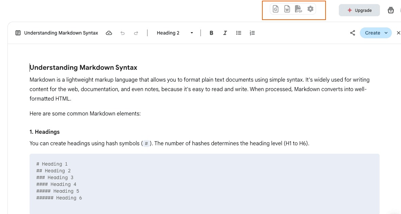The image size is (401, 214).
Task: Click the cloud saved status icon
Action: coord(109,33)
